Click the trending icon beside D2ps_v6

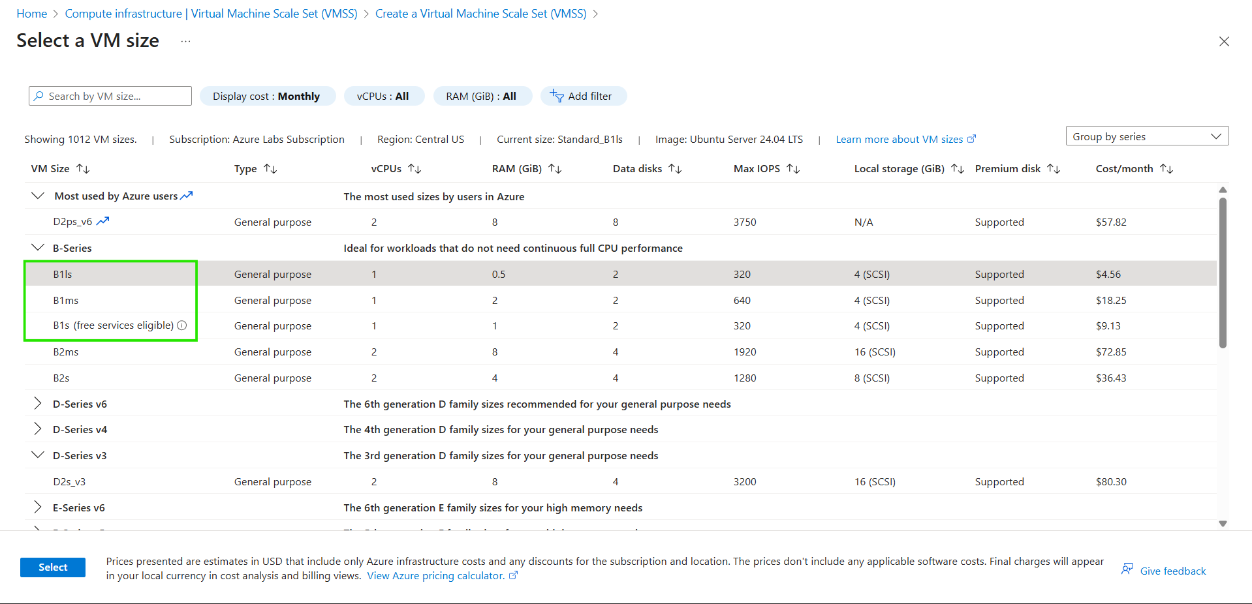103,222
